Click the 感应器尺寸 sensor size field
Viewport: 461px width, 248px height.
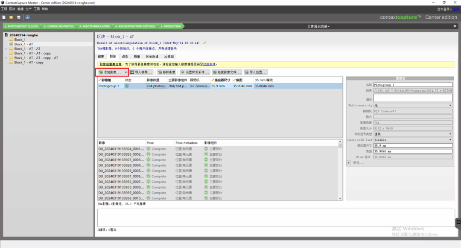413,145
